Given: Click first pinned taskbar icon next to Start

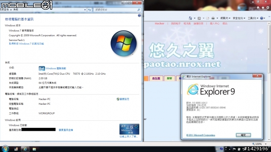Looking at the screenshot, I should [x=16, y=149].
